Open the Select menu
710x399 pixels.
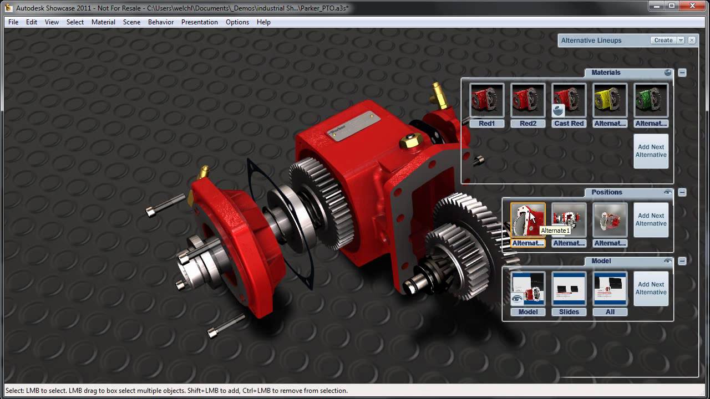(x=75, y=22)
